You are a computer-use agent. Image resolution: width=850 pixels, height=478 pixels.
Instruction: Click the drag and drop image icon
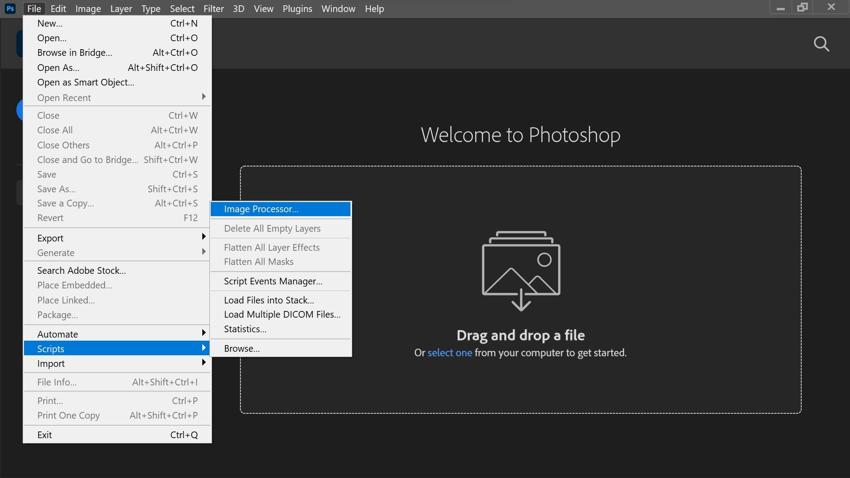click(x=521, y=271)
